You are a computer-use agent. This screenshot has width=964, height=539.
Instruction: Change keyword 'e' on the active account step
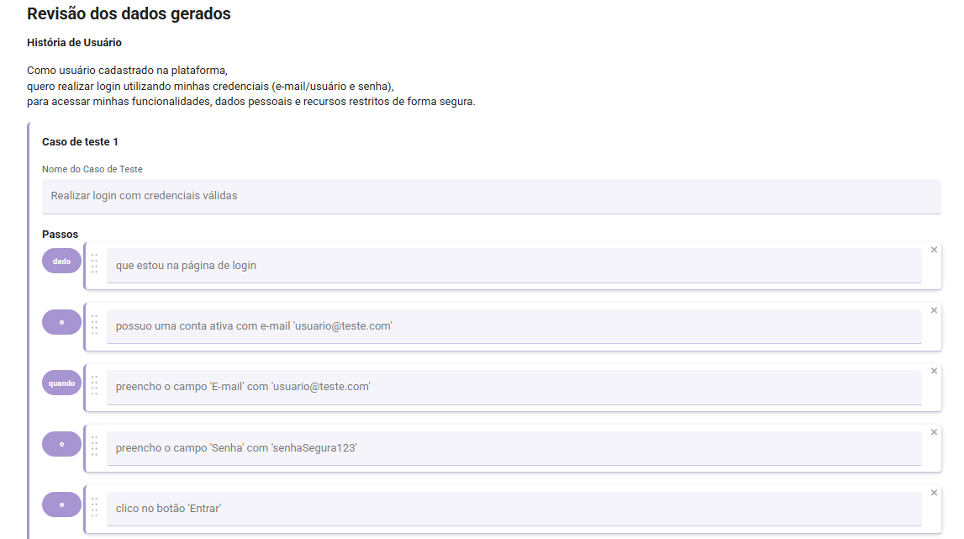coord(61,322)
